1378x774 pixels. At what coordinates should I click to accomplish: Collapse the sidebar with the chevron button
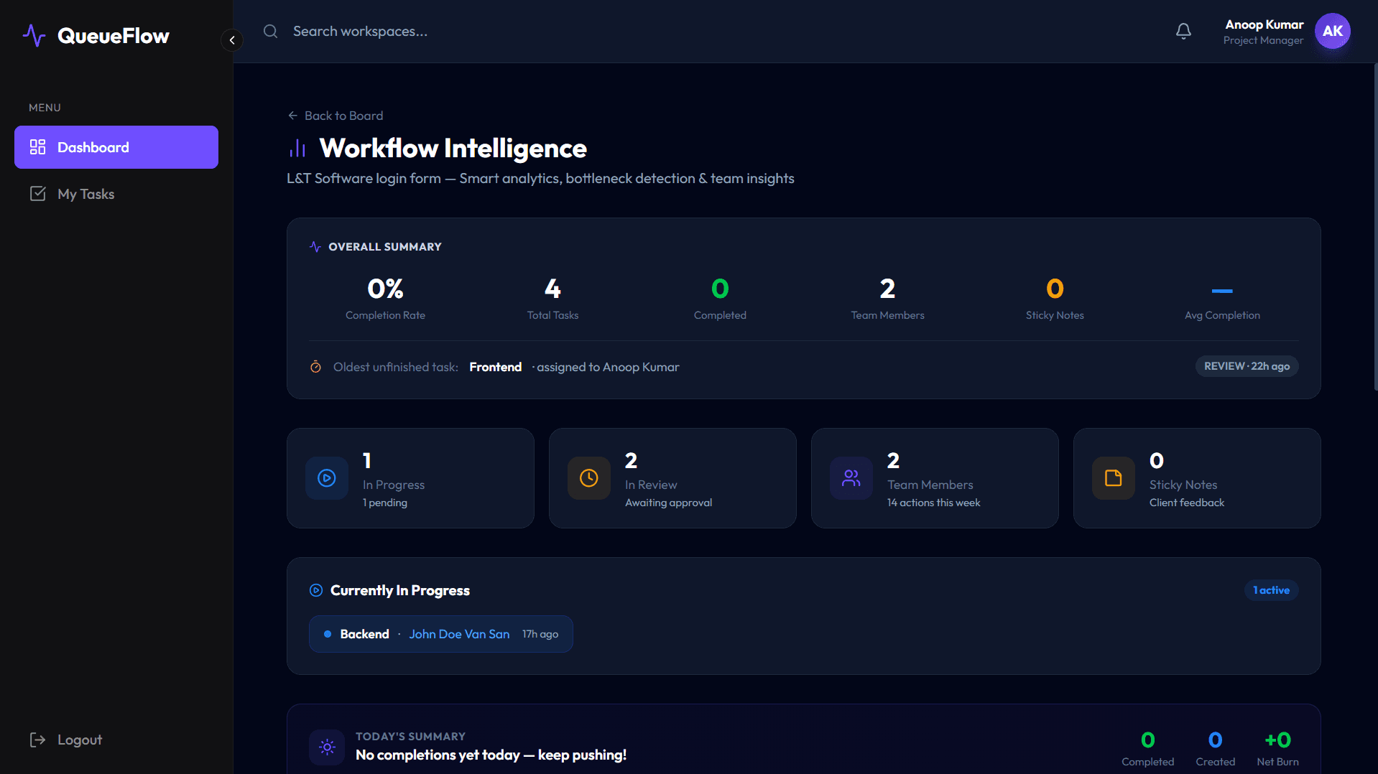pos(232,40)
